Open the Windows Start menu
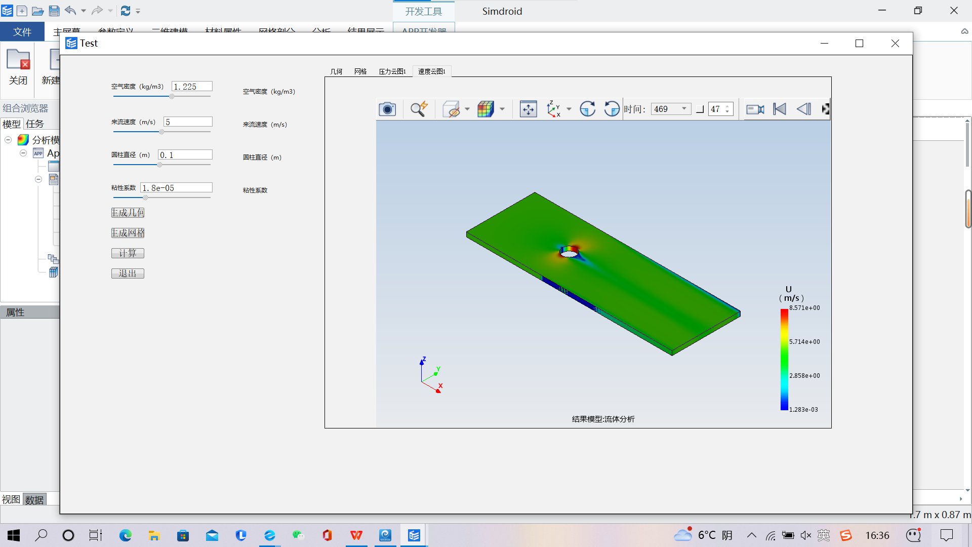Image resolution: width=972 pixels, height=547 pixels. coord(14,535)
